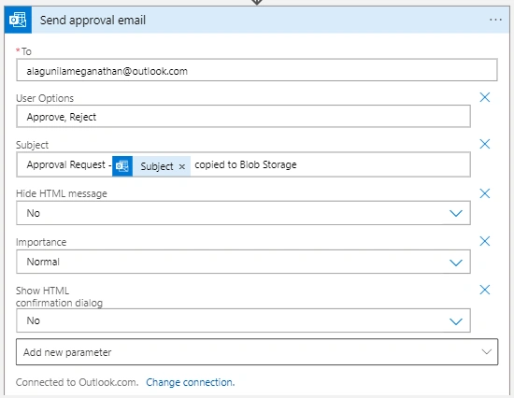Open the ellipsis menu for Send approval email
The image size is (514, 398).
[x=495, y=20]
